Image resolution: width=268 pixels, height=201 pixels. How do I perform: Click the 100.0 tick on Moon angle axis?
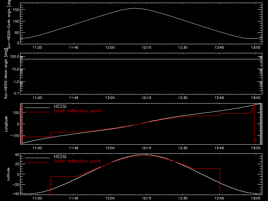(14, 56)
